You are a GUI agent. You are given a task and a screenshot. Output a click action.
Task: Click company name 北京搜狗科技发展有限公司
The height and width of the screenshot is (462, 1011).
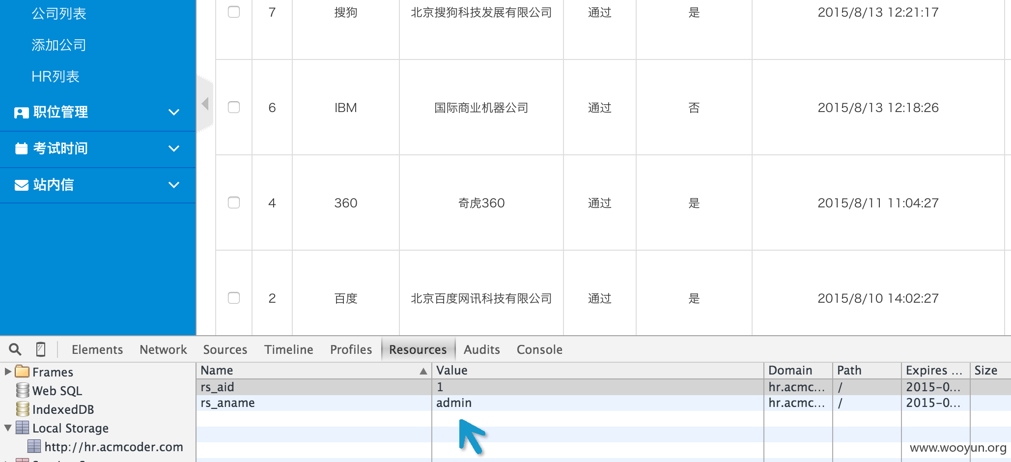481,12
